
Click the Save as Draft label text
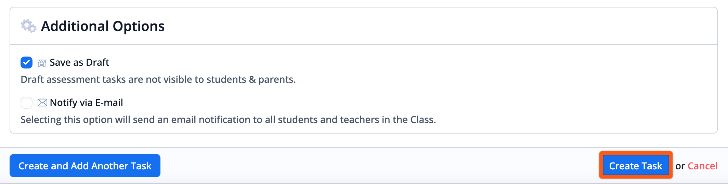tap(79, 63)
